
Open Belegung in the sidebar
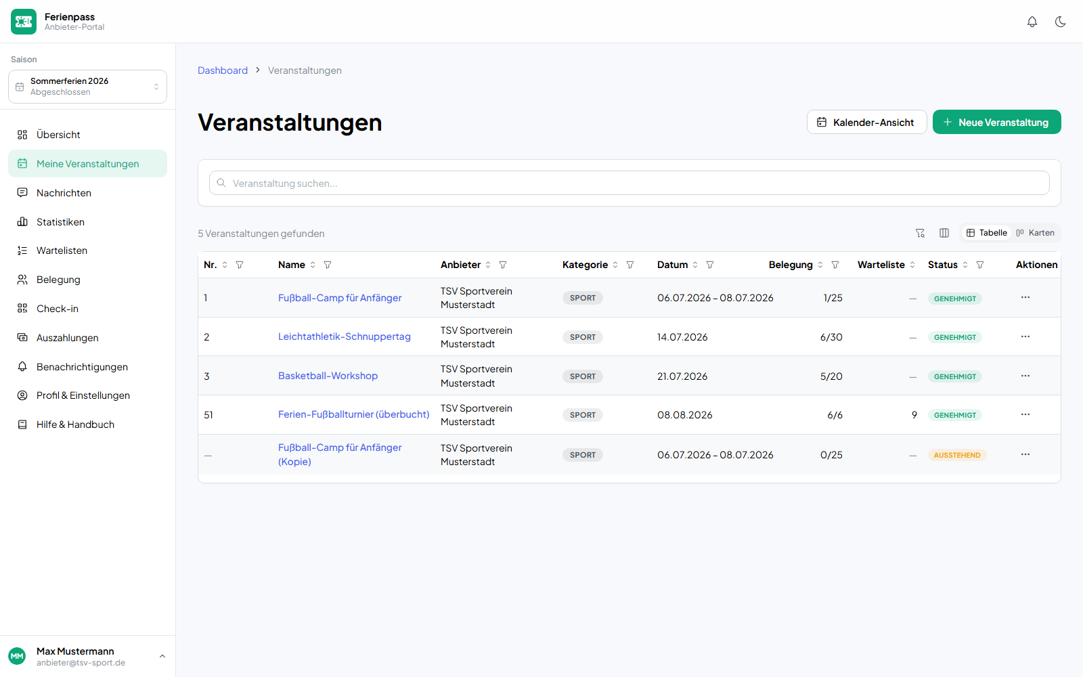87,280
